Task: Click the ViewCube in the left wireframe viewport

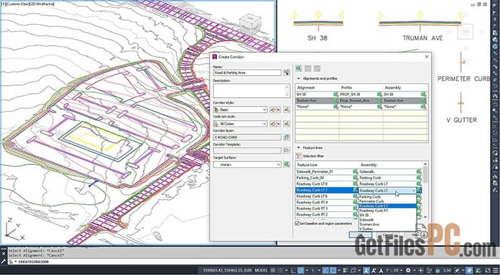Action: 250,24
